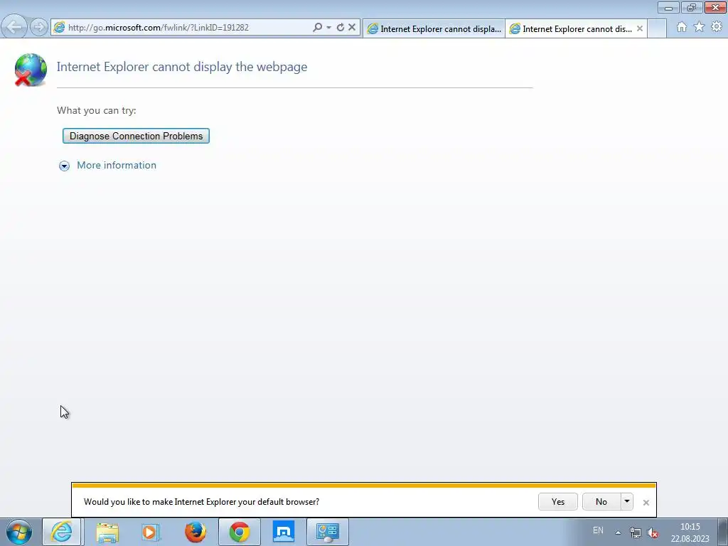
Task: Open Tools with the gear icon
Action: click(717, 27)
